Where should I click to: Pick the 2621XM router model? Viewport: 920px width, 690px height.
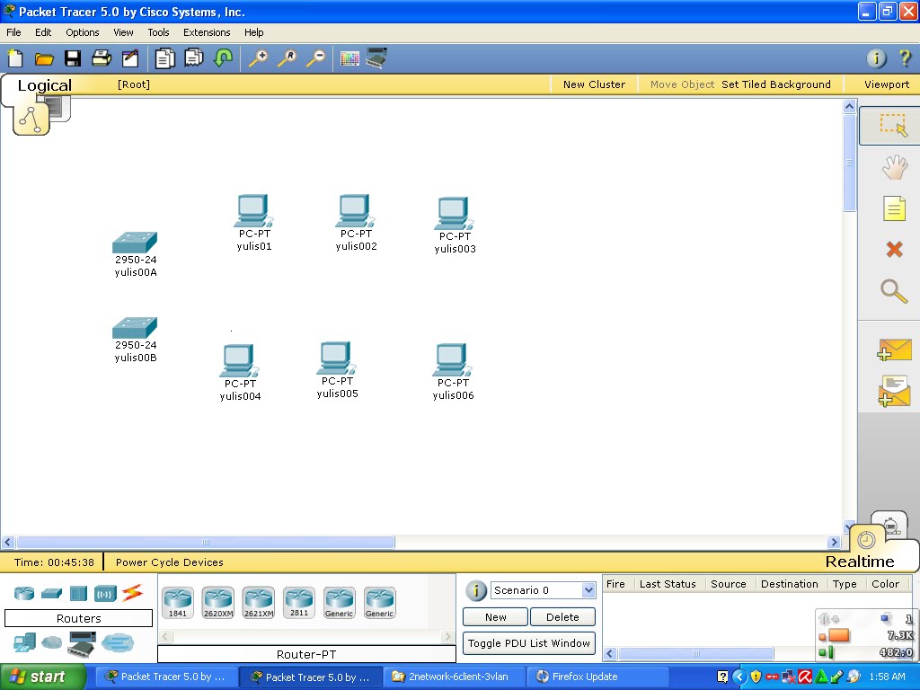click(259, 603)
